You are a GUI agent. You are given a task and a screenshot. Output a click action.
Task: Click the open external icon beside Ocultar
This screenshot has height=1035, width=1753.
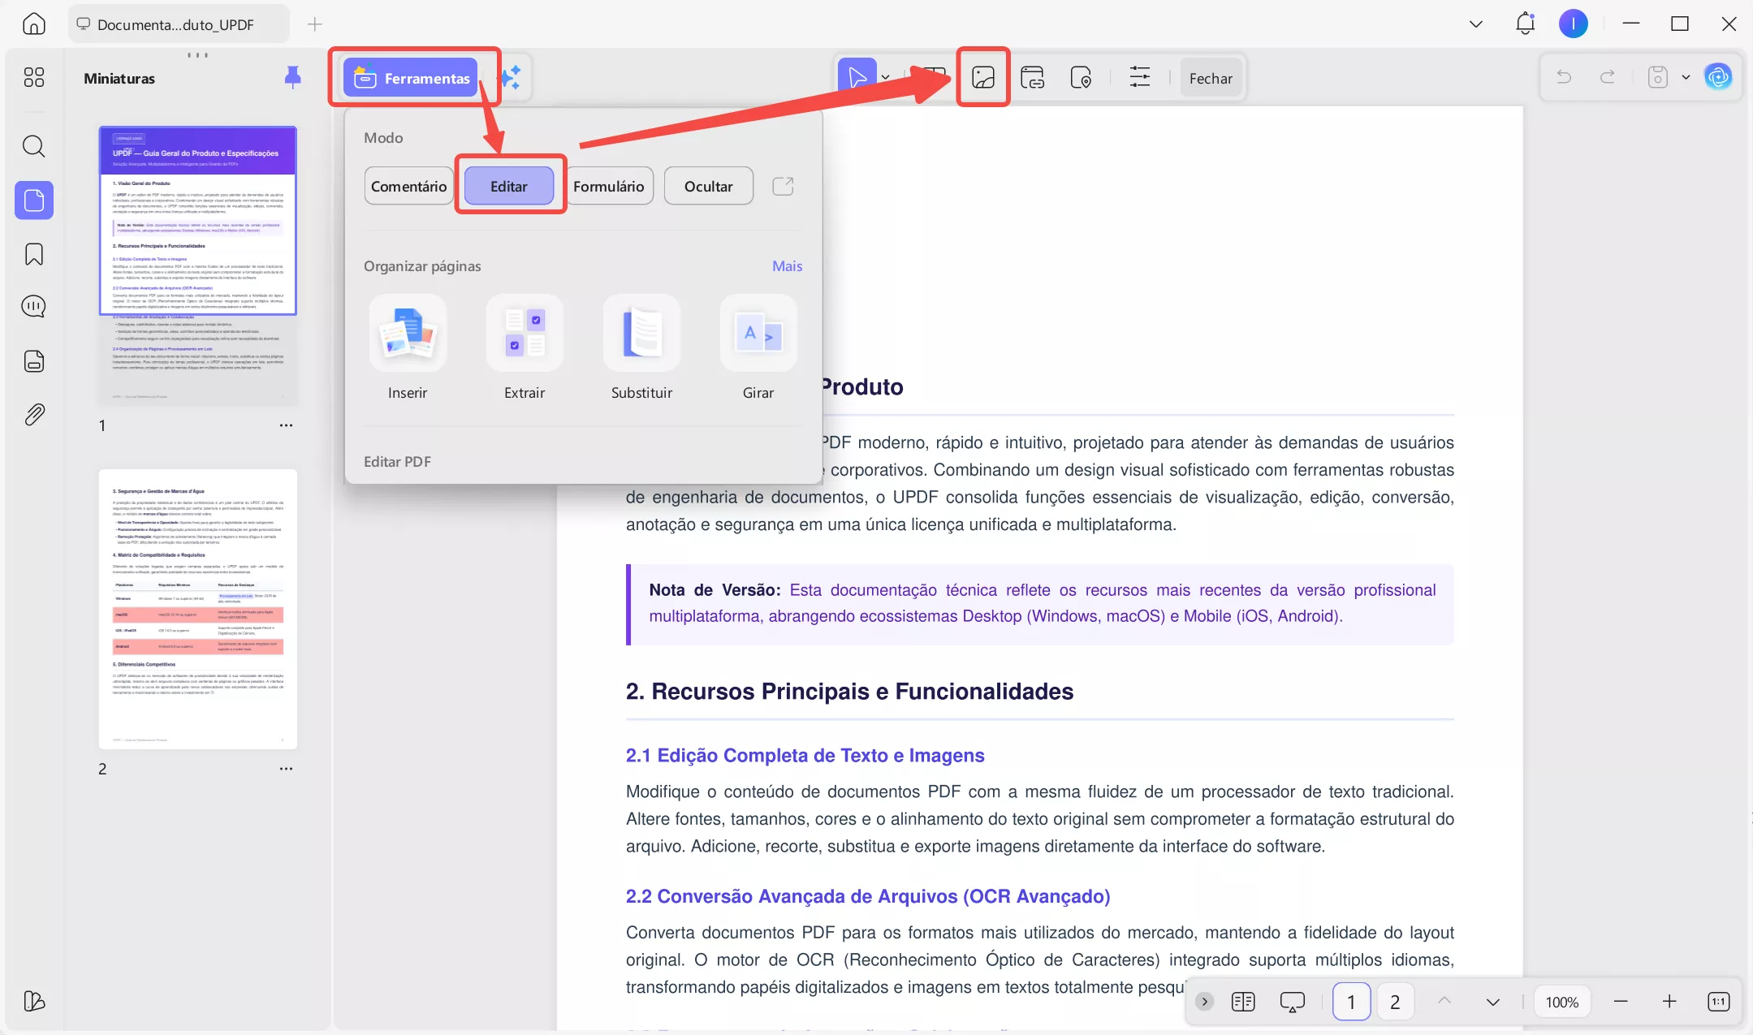[x=783, y=186]
